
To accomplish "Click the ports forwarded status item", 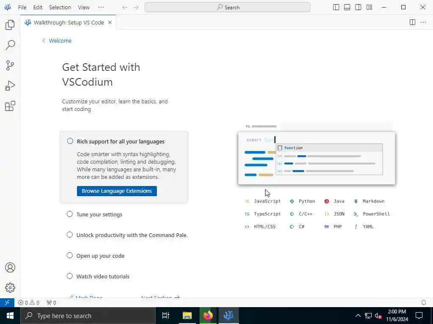I will [51, 302].
